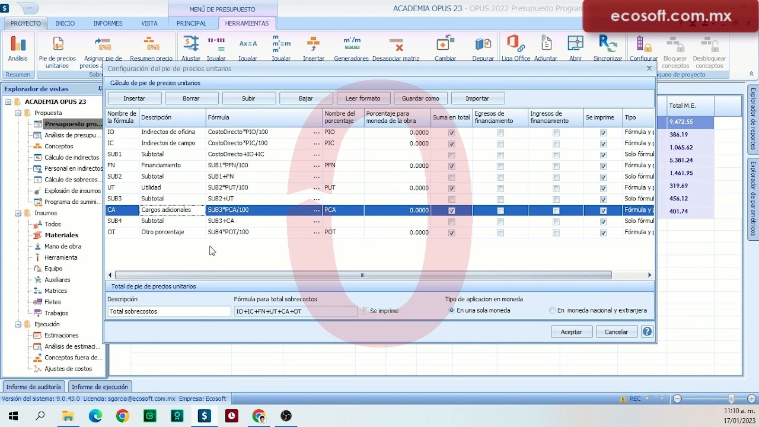Viewport: 759px width, 427px height.
Task: Collapse the ribbon with the chevron
Action: click(751, 74)
